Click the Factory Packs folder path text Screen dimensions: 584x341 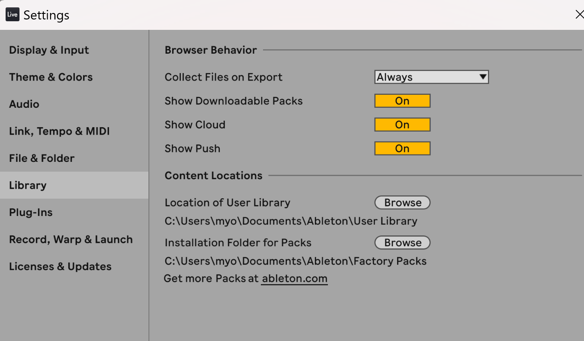(295, 261)
